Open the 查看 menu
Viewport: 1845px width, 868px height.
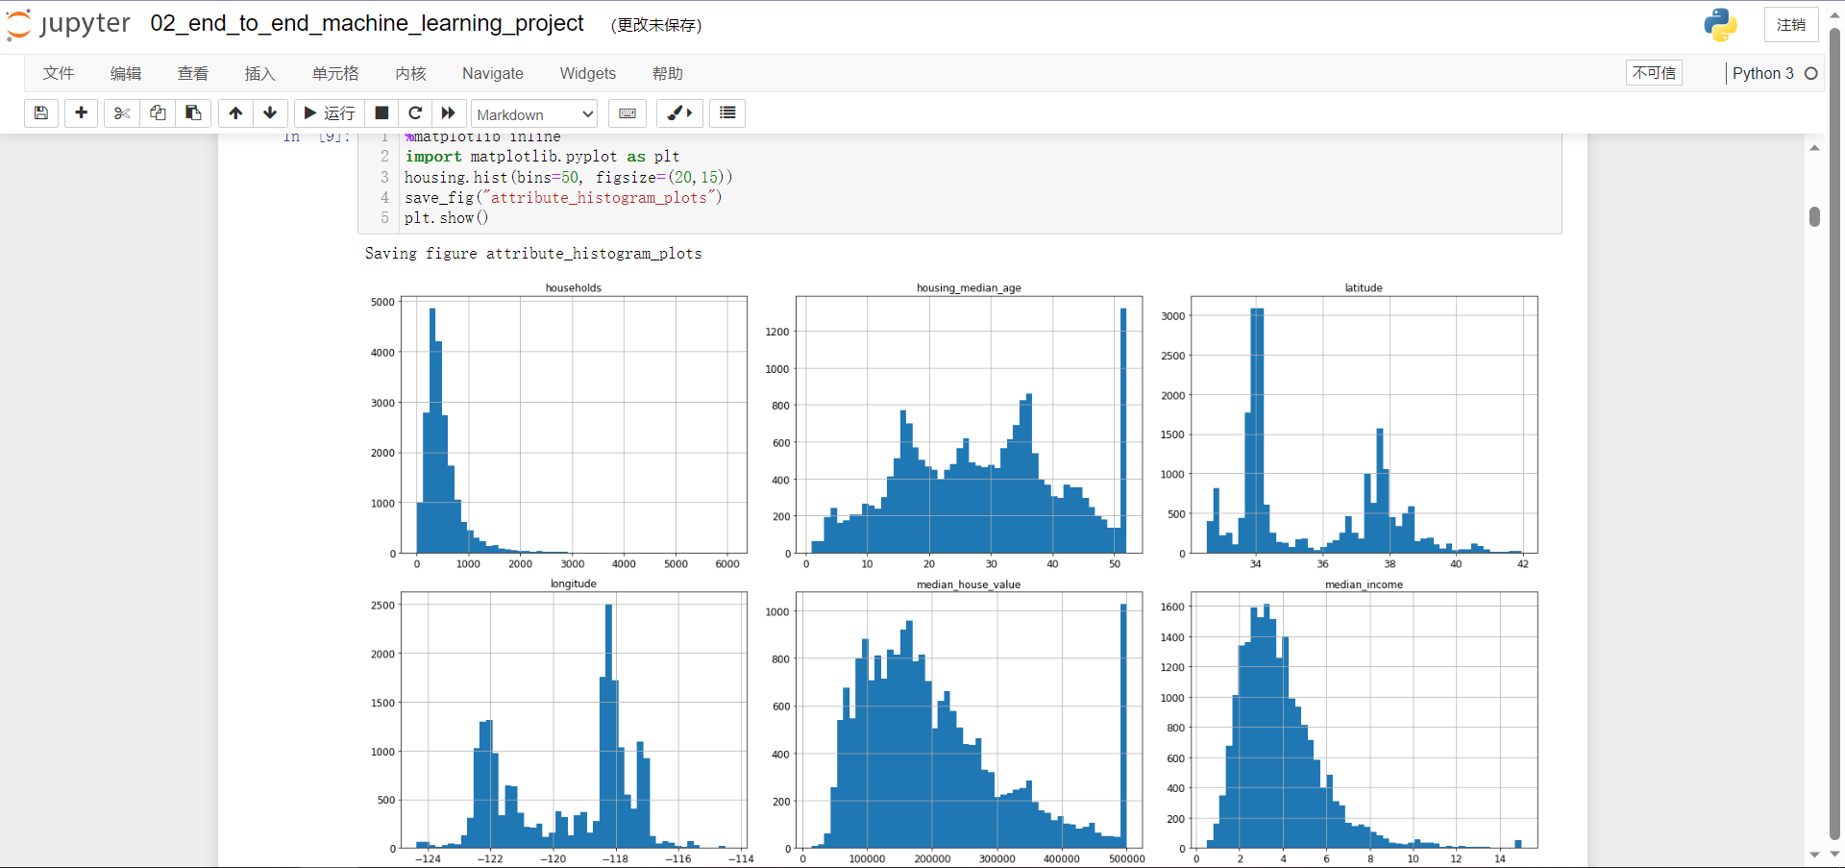[193, 73]
